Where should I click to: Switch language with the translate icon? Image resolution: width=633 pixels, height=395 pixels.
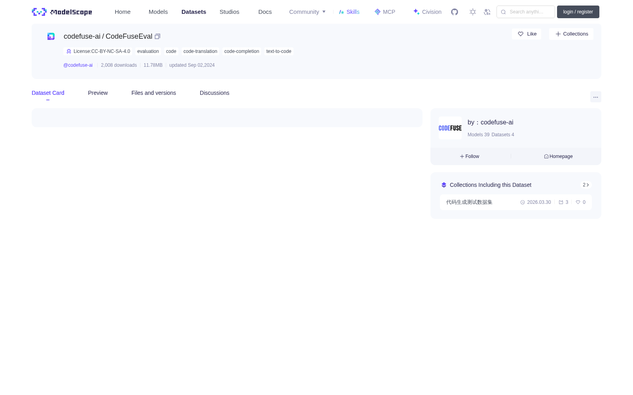pos(487,12)
